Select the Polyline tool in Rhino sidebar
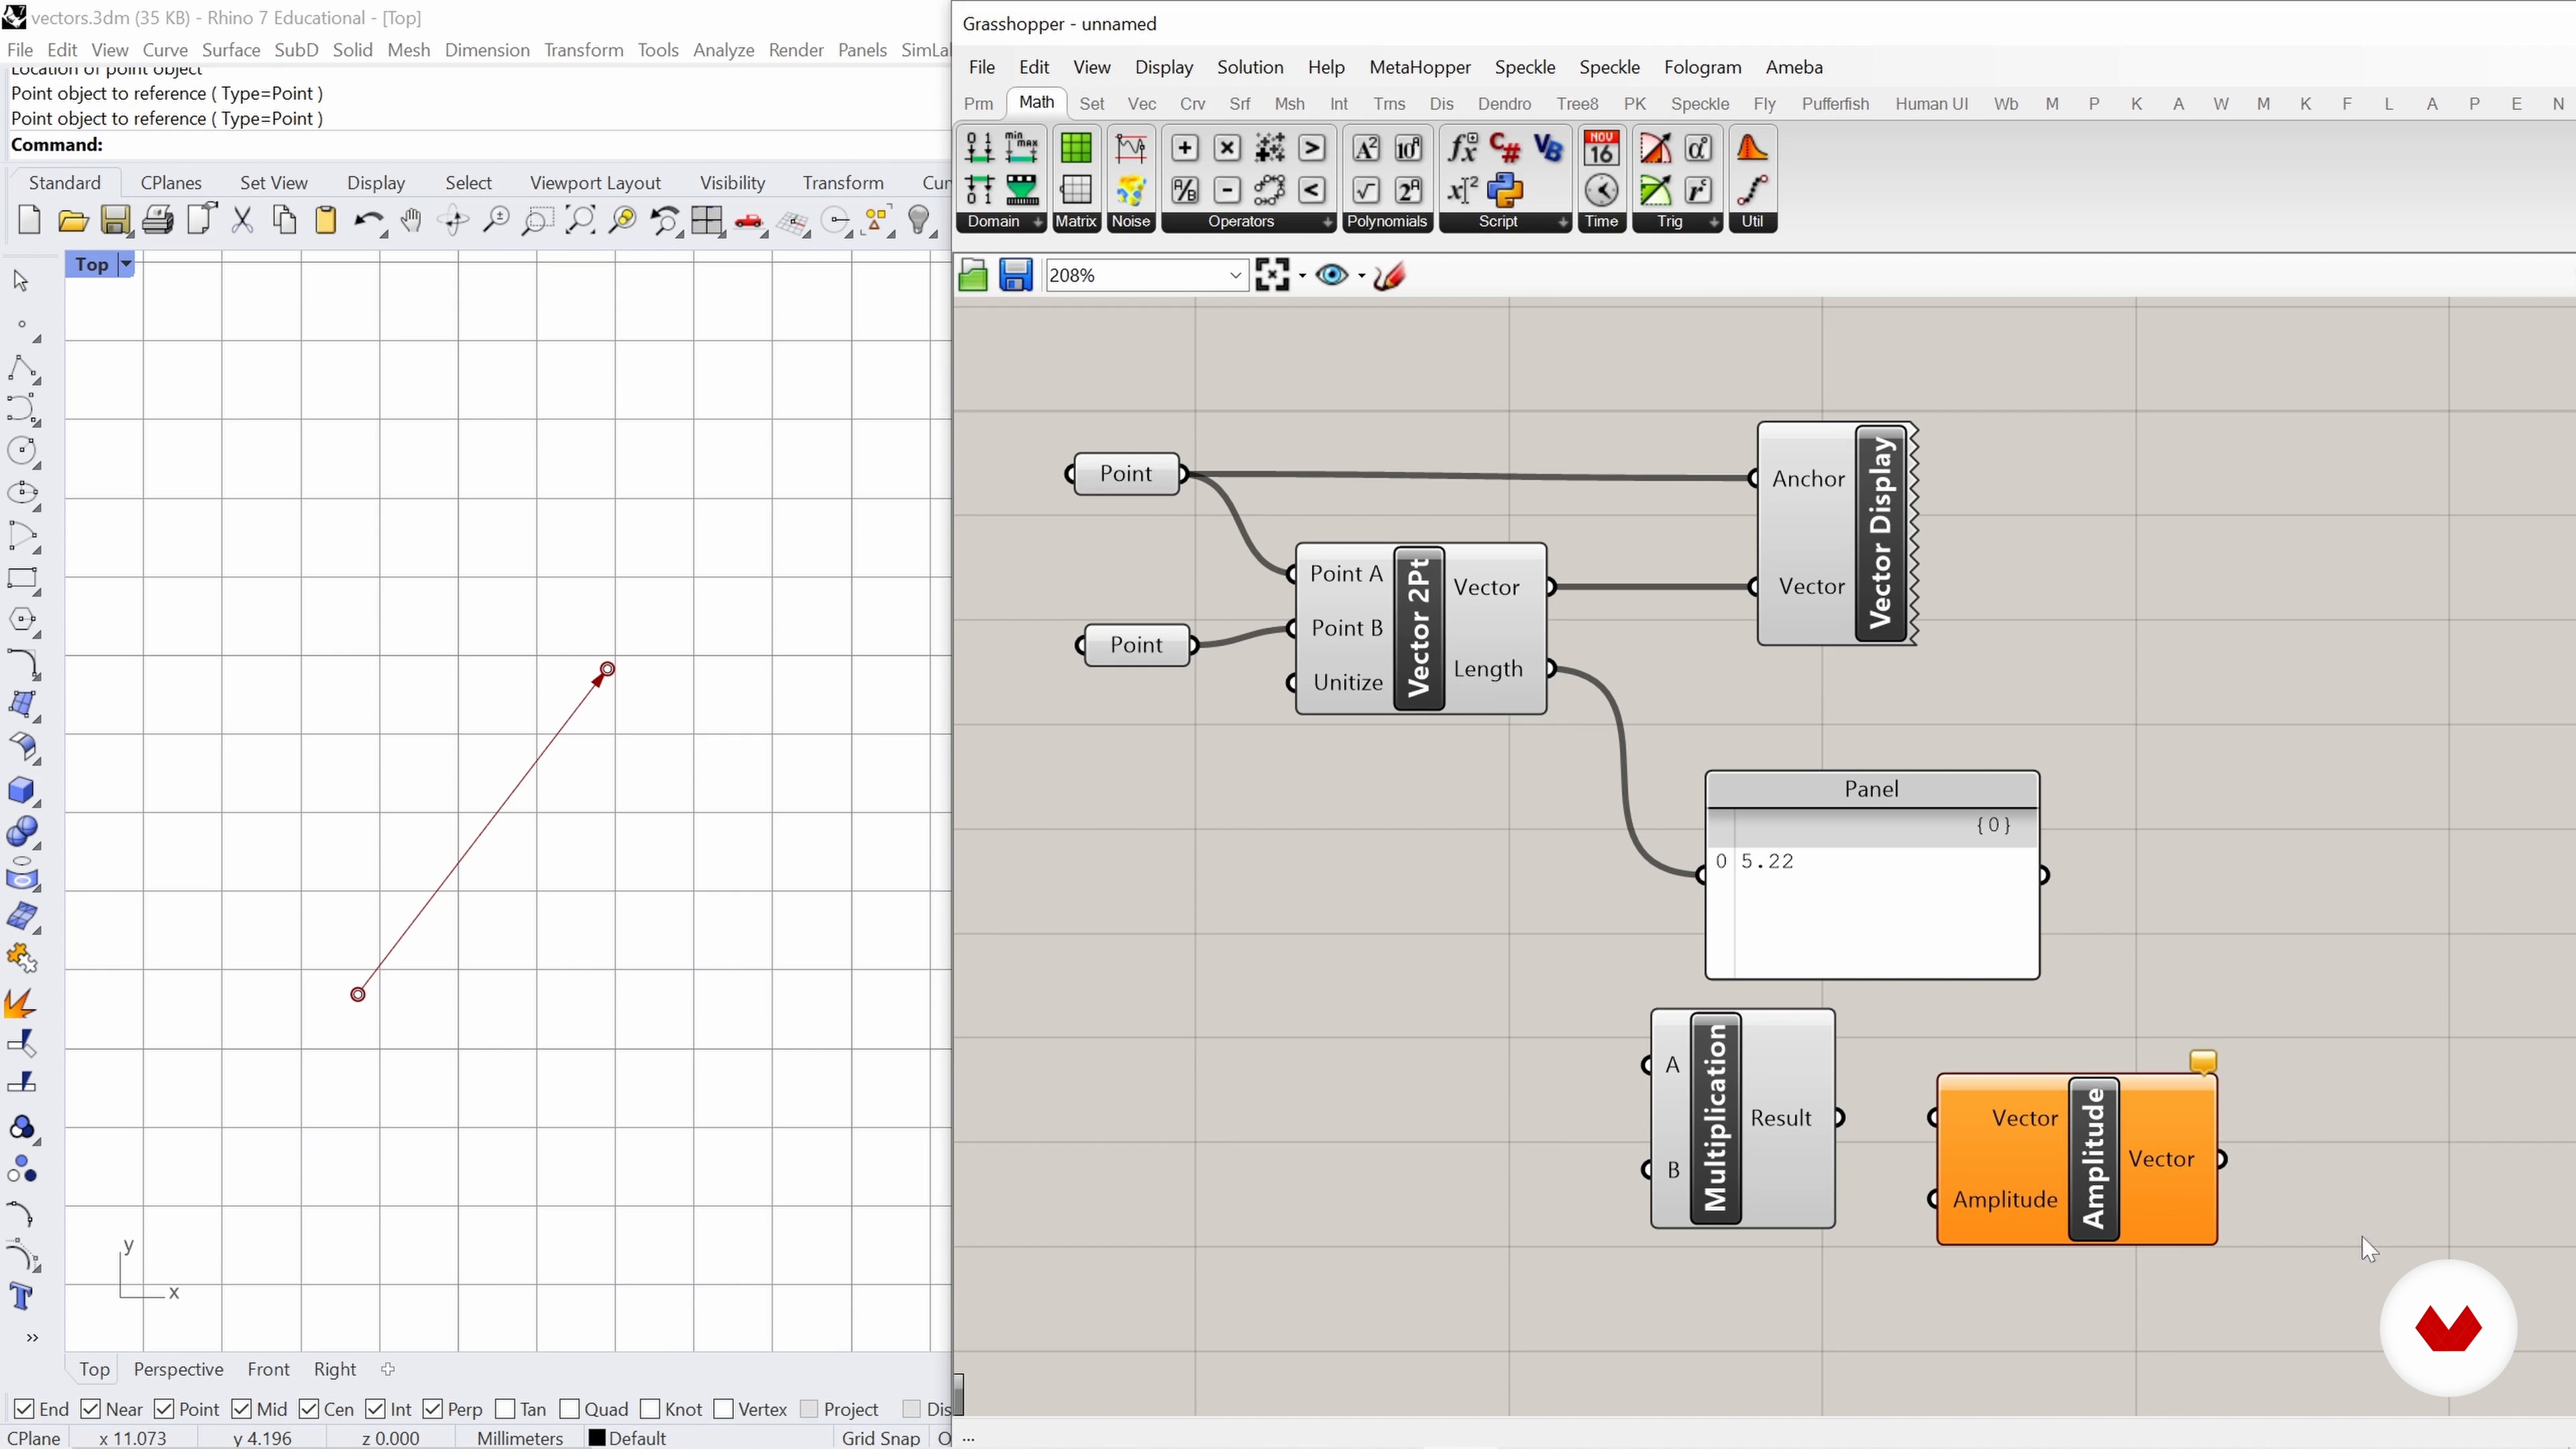This screenshot has height=1449, width=2576. pyautogui.click(x=22, y=368)
